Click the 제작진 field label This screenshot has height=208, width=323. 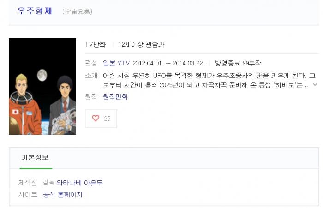coord(28,183)
